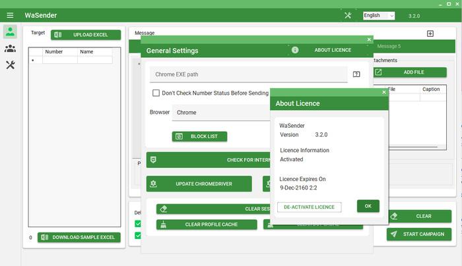This screenshot has width=462, height=266.
Task: Click the Start Campaign button
Action: 419,234
